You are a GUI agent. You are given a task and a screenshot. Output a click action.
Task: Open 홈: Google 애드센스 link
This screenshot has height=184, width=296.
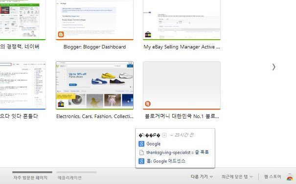(x=166, y=161)
